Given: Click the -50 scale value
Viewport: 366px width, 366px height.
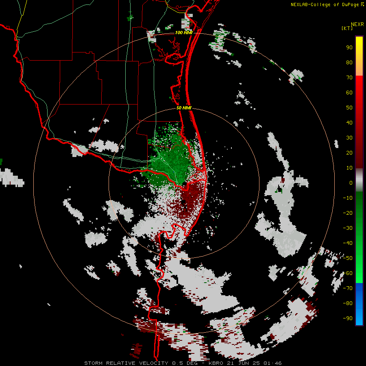Looking at the screenshot, I should pos(348,258).
